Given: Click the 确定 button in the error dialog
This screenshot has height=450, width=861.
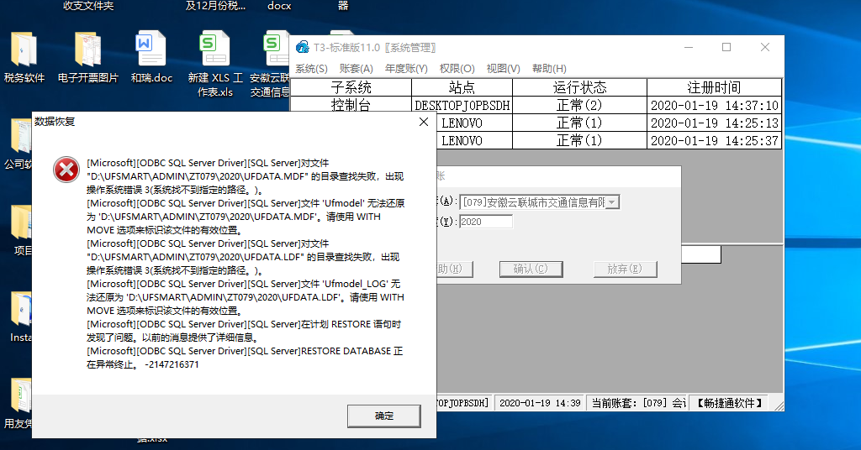Looking at the screenshot, I should pos(383,416).
